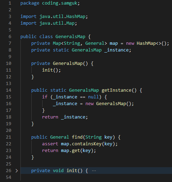Click 'private void init()' declaration on line 26
172x182 pixels.
click(x=57, y=171)
